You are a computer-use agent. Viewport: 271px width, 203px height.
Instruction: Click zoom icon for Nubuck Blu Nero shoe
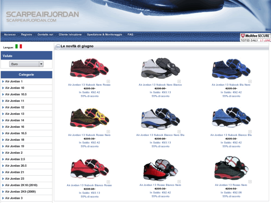[250, 81]
